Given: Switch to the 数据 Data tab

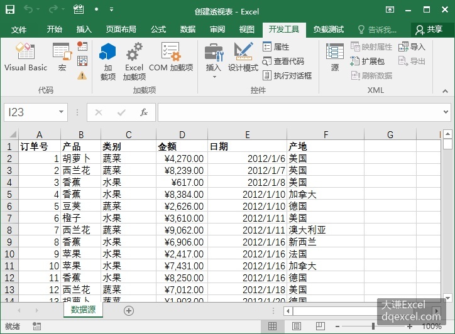Looking at the screenshot, I should tap(188, 30).
